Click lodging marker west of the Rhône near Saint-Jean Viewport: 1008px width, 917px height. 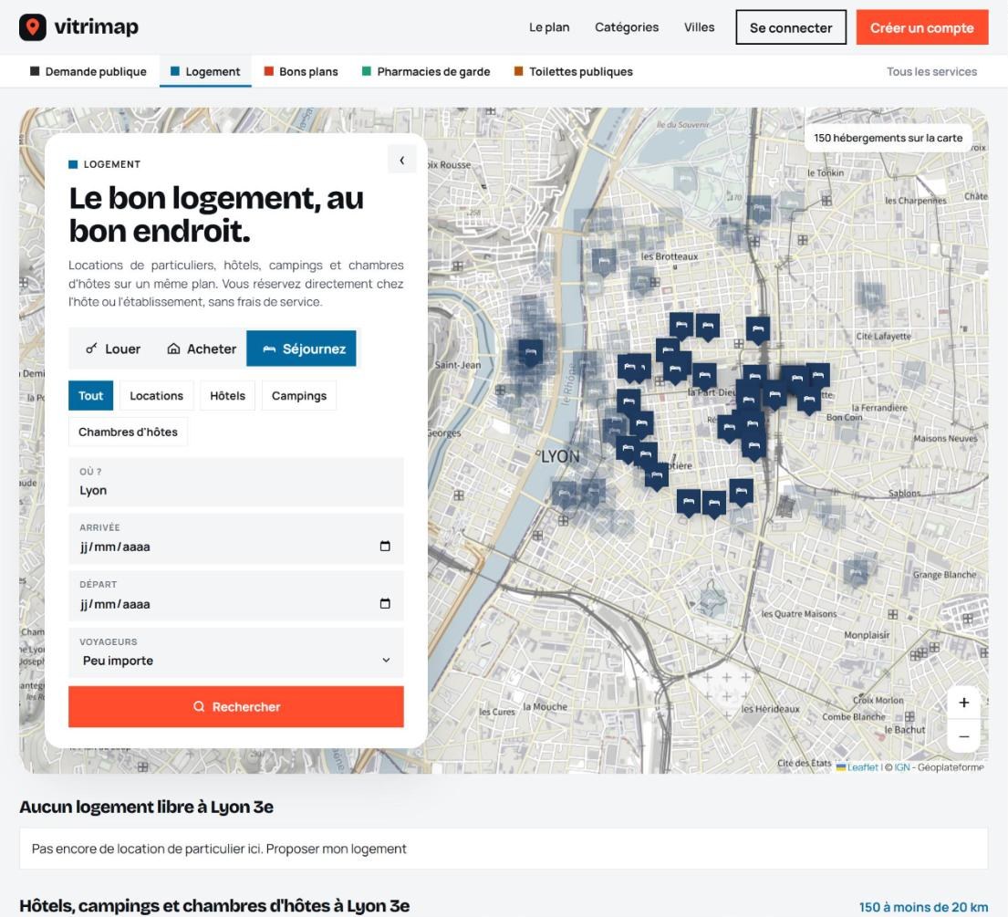[530, 353]
